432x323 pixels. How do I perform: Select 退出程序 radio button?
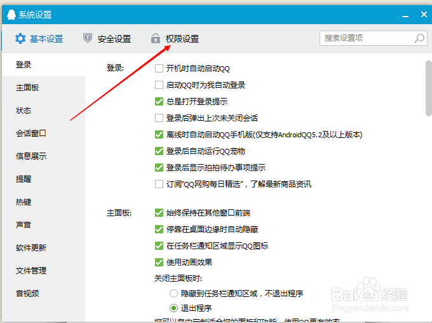173,308
